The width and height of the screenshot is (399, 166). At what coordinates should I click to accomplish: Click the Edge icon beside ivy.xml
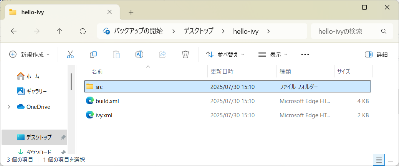coord(90,115)
